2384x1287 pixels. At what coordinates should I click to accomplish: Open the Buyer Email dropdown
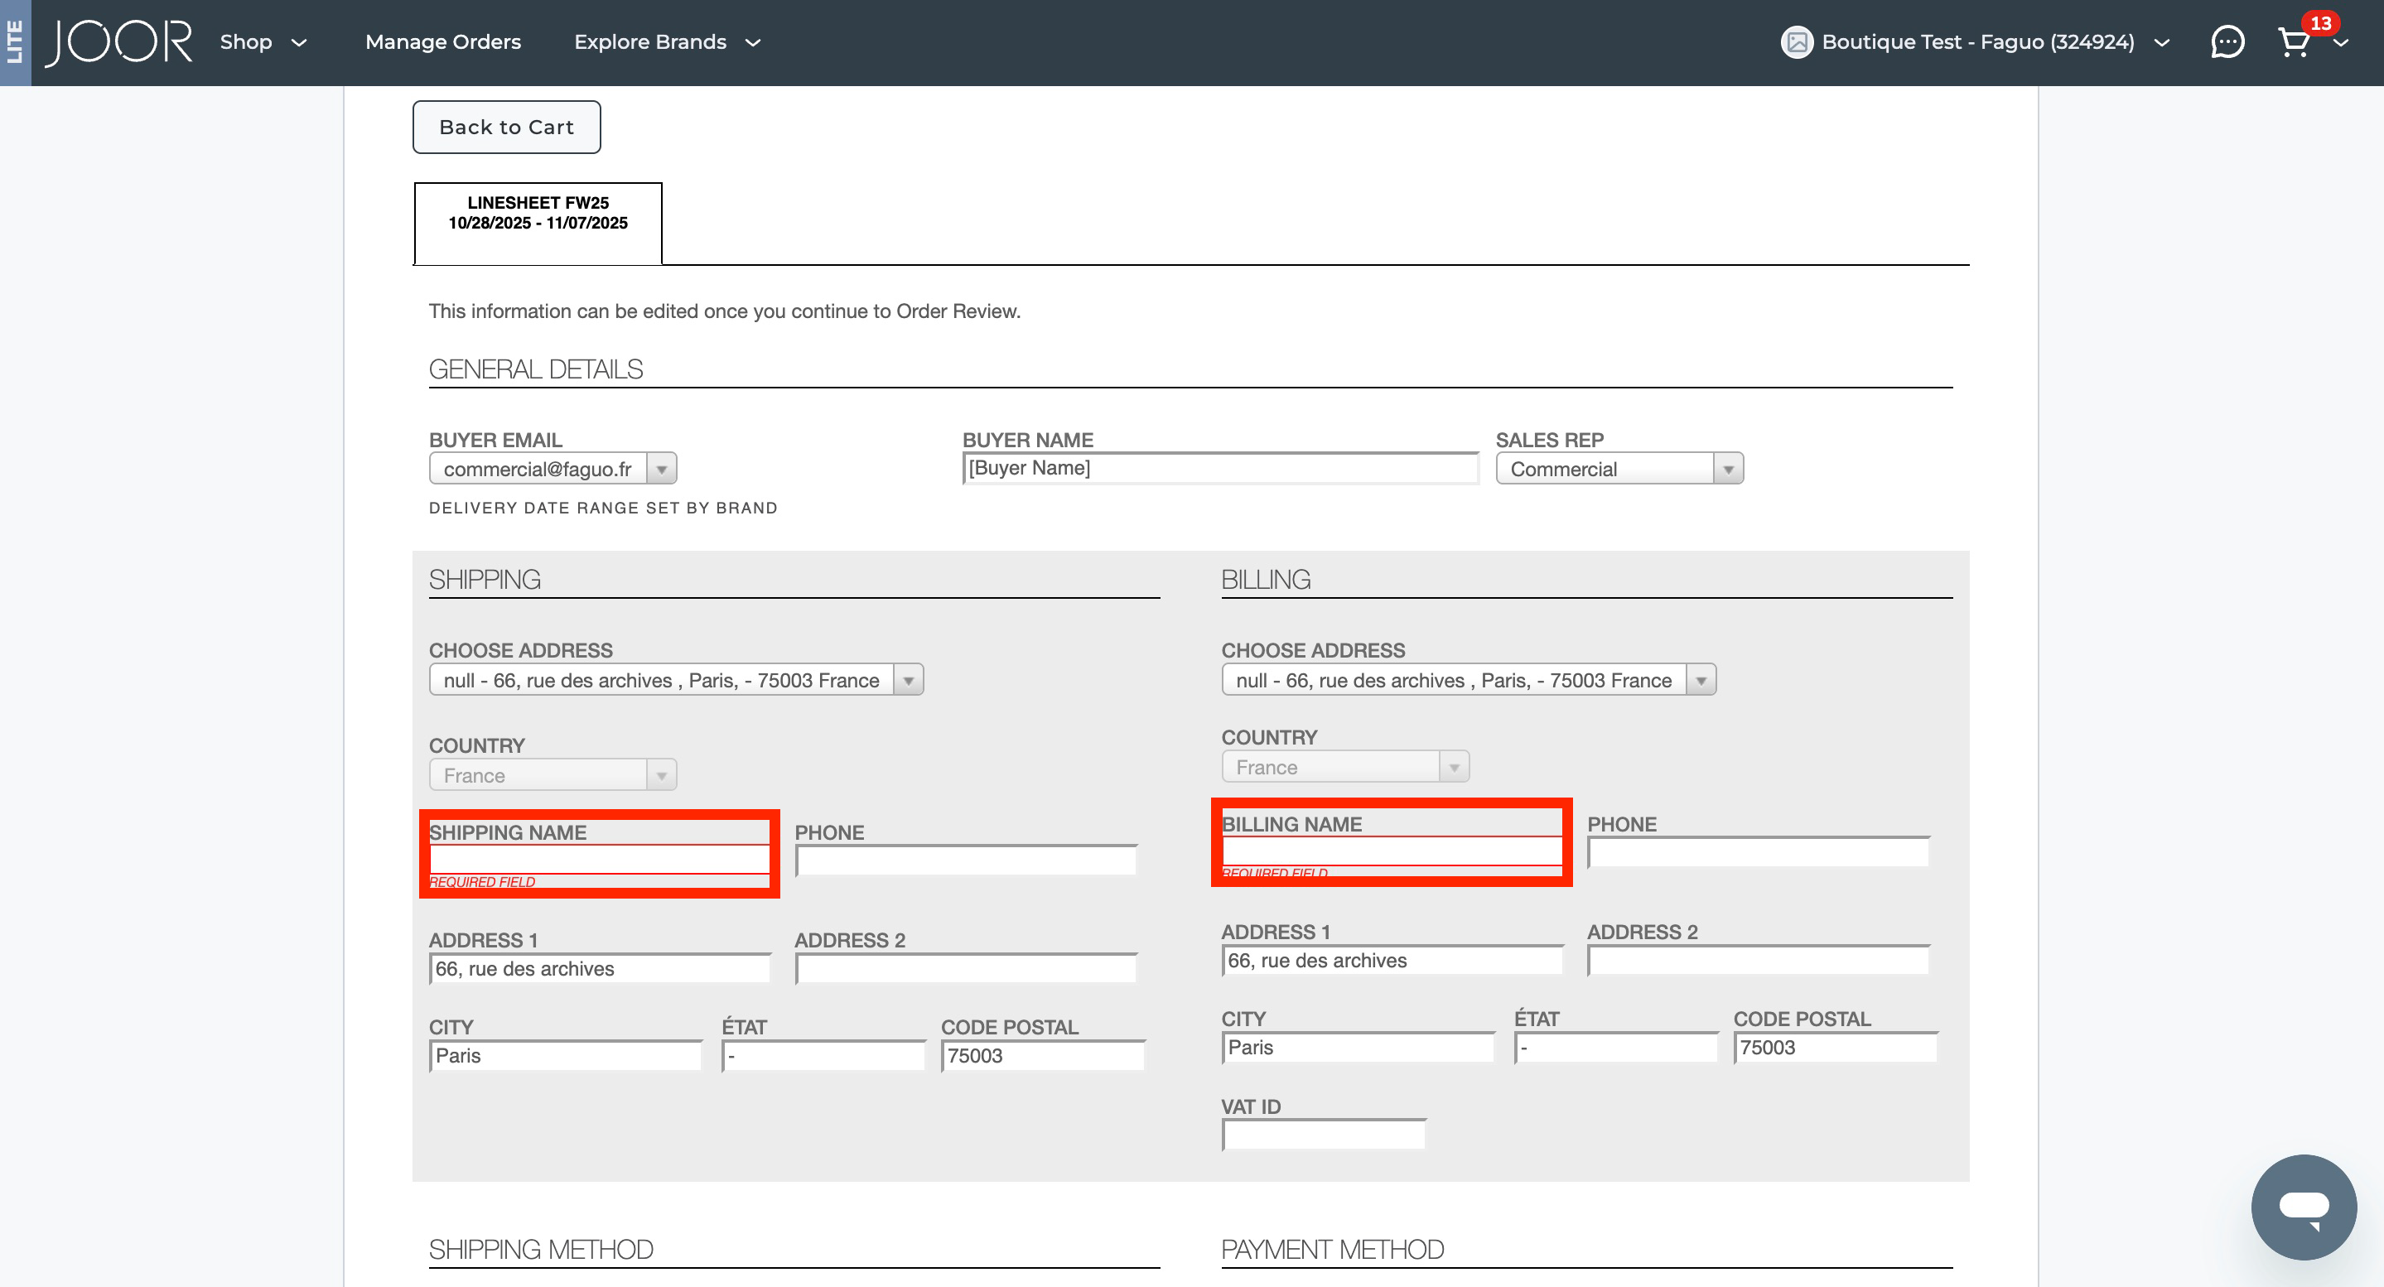(x=553, y=468)
